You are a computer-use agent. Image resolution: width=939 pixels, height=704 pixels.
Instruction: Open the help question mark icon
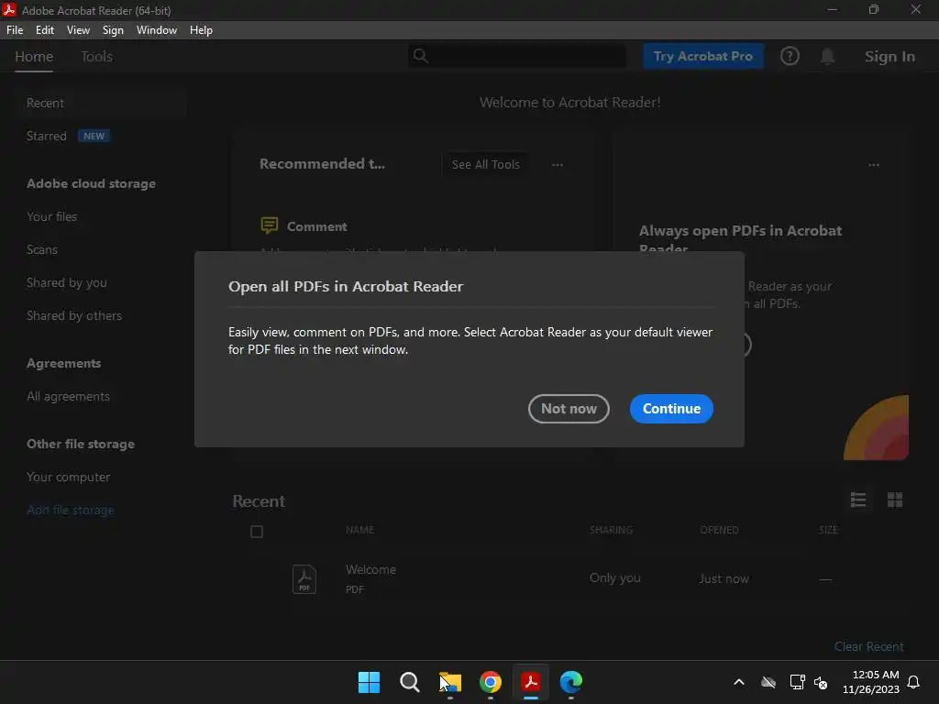pos(790,56)
